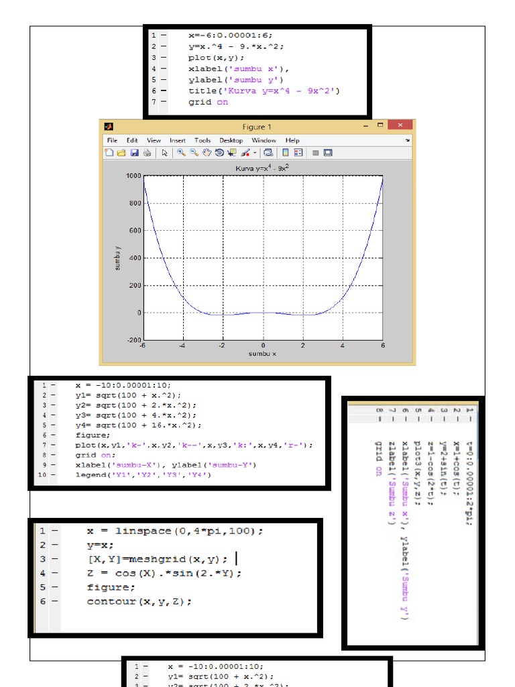The image size is (515, 687).
Task: Open the Help menu in Figure 1
Action: (x=292, y=140)
